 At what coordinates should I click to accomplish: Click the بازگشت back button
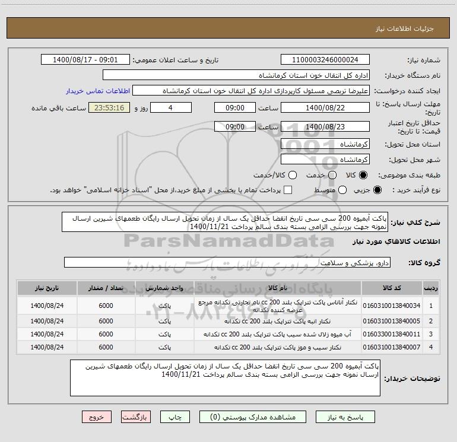click(x=136, y=417)
